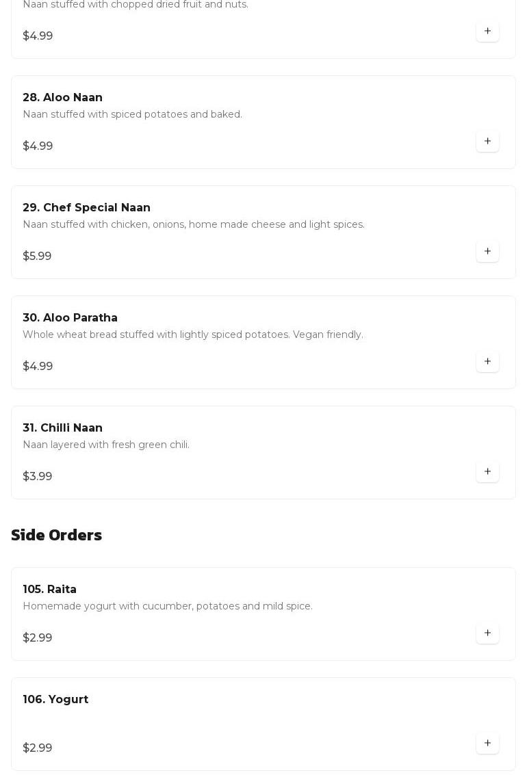Add Aloo Naan to the order

pyautogui.click(x=487, y=142)
